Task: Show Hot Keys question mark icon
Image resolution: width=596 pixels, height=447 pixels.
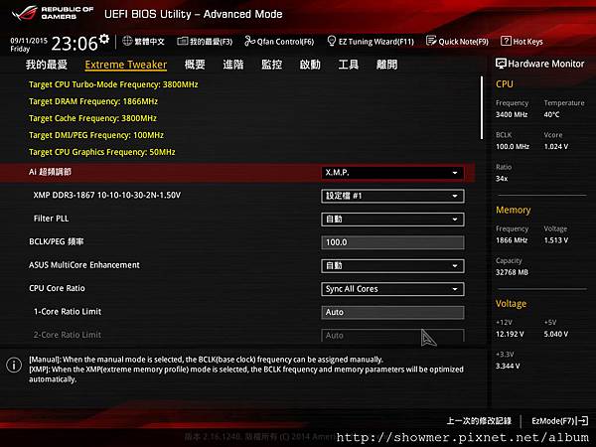Action: (506, 41)
